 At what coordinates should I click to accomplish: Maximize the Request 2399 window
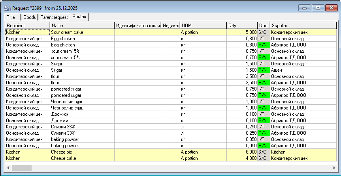coord(318,7)
